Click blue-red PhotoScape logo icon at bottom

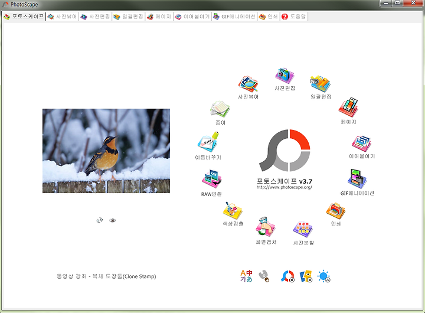[x=287, y=276]
